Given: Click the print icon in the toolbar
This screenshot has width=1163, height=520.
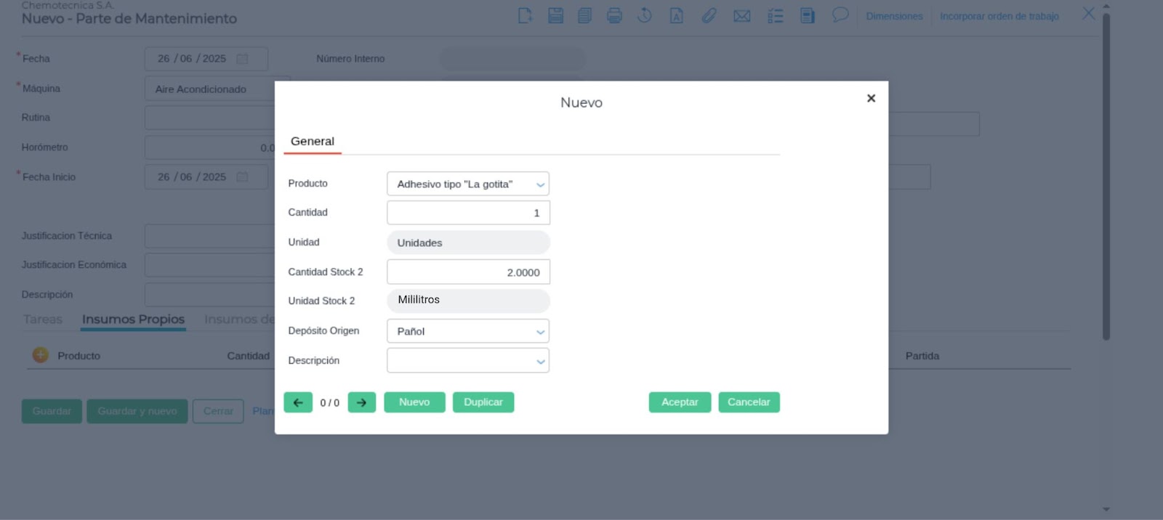Looking at the screenshot, I should coord(614,15).
